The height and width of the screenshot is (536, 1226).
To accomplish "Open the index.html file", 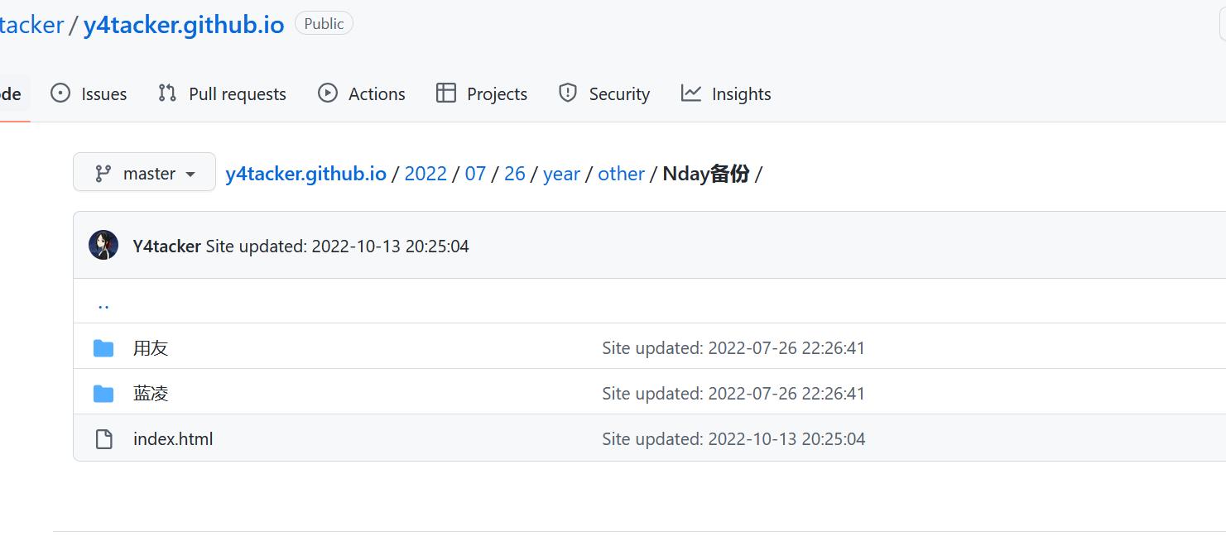I will tap(173, 439).
